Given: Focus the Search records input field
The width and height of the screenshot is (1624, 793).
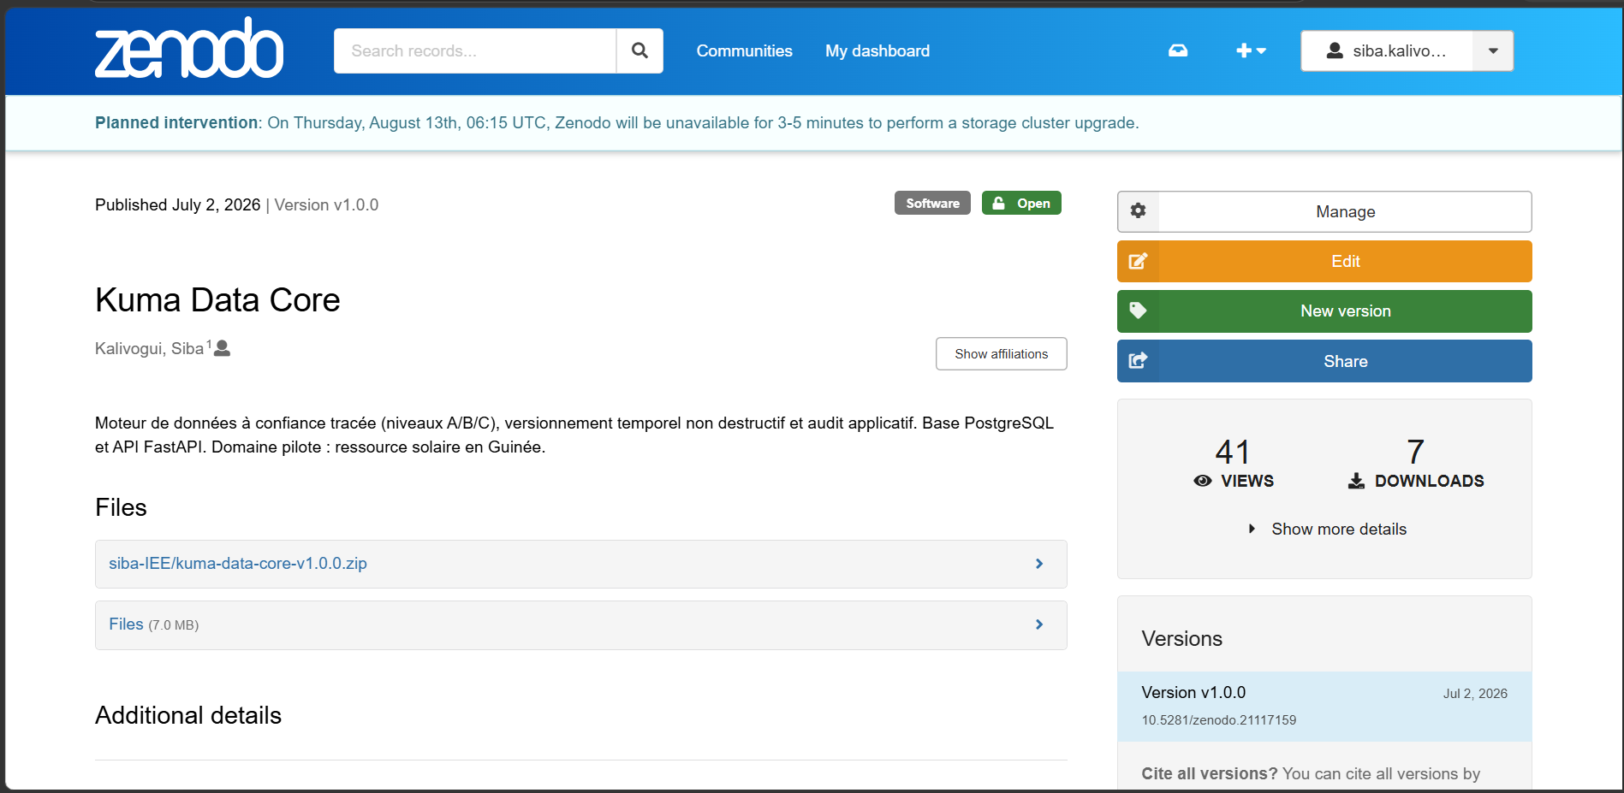Looking at the screenshot, I should (x=475, y=50).
